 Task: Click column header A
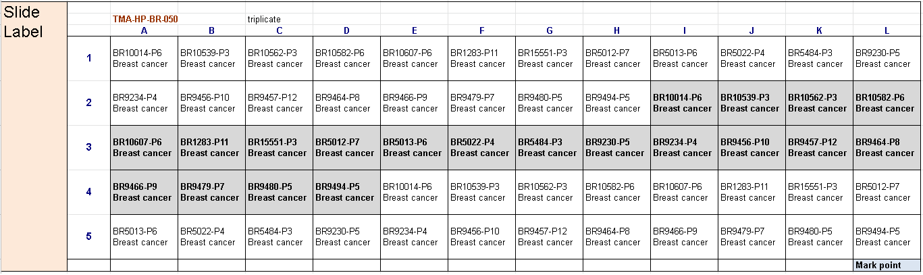pos(144,30)
